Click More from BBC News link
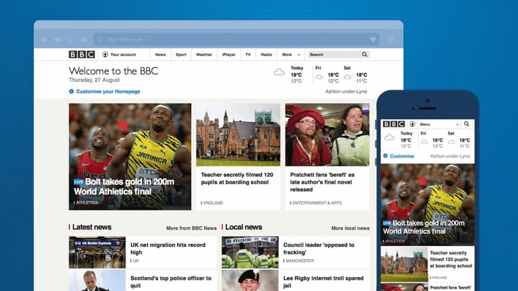This screenshot has width=518, height=291. (x=191, y=228)
